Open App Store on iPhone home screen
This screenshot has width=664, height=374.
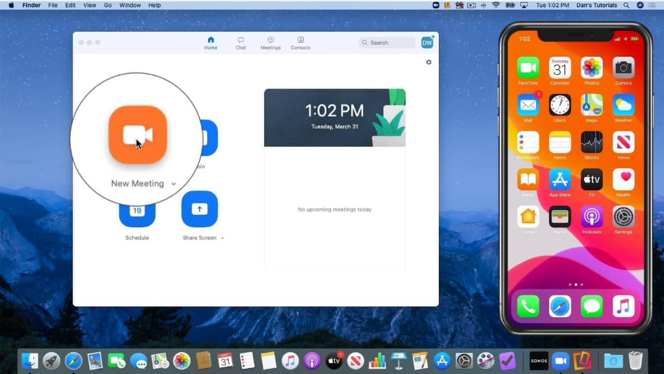(559, 180)
